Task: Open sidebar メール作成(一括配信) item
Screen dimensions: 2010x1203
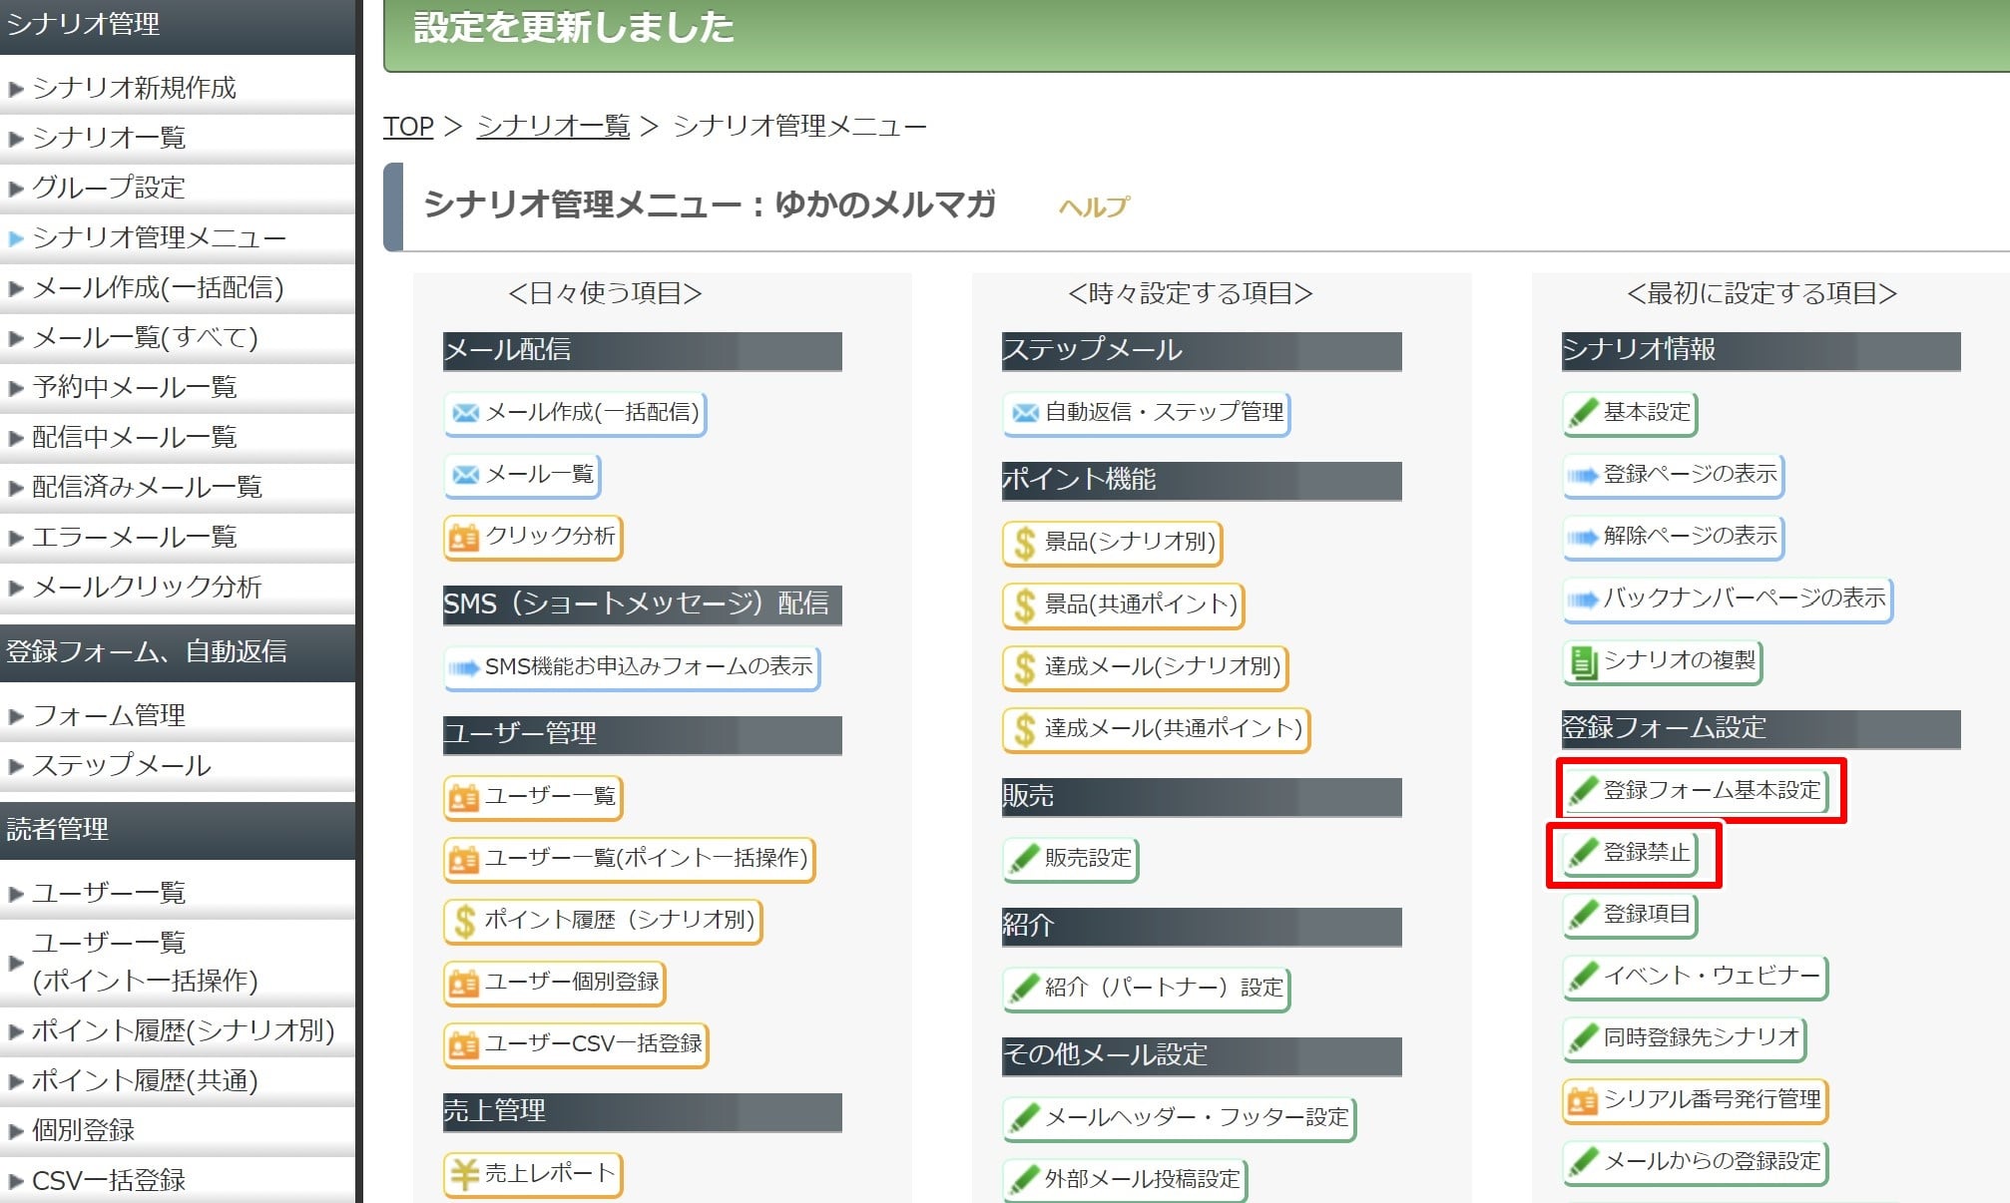Action: (x=178, y=287)
